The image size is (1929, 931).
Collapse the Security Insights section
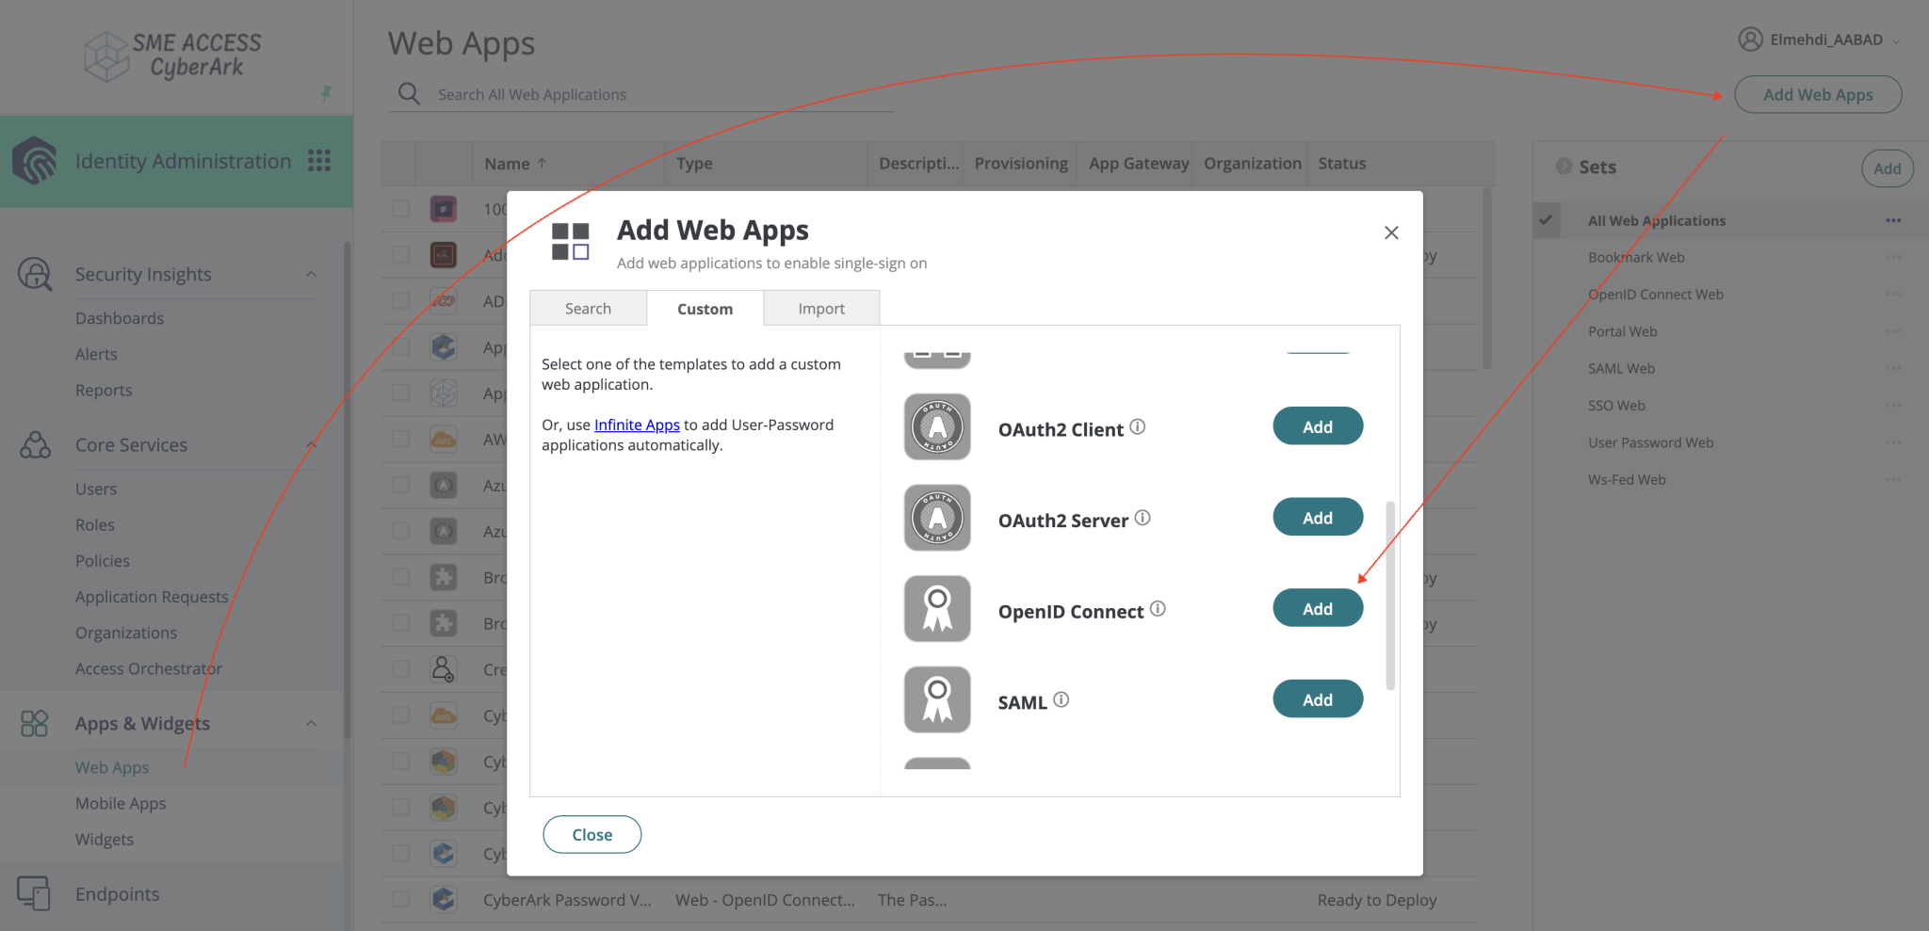coord(312,274)
